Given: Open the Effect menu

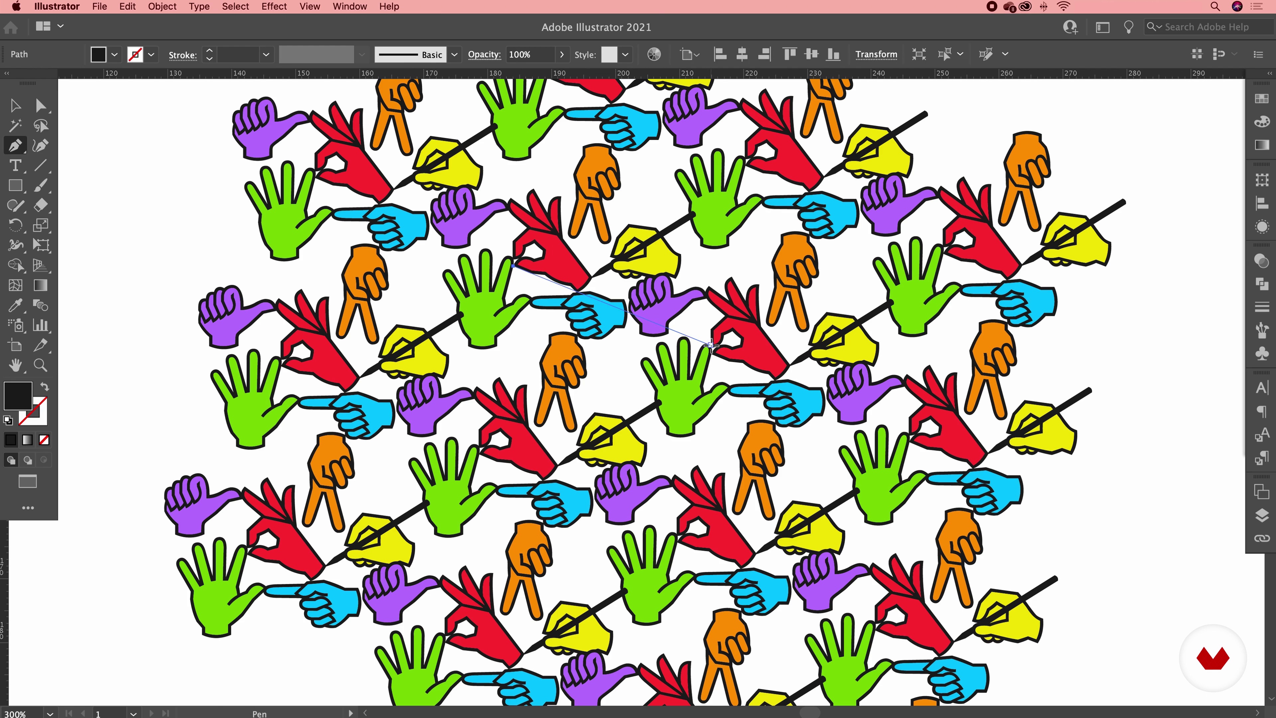Looking at the screenshot, I should point(274,6).
